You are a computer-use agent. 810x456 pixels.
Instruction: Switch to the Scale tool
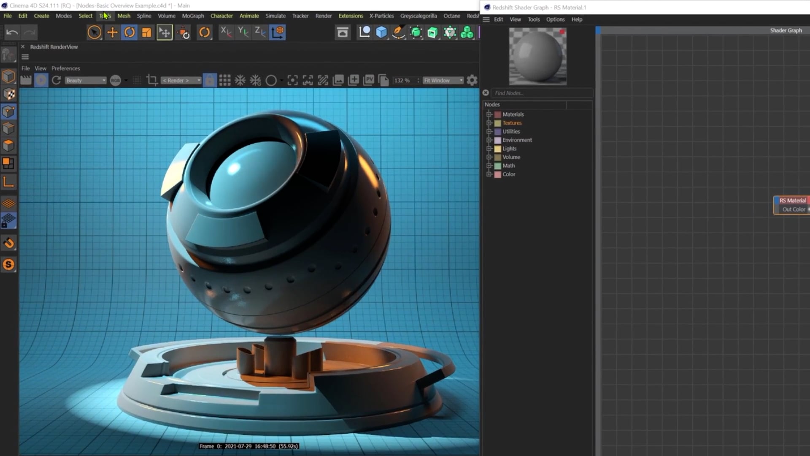tap(146, 32)
